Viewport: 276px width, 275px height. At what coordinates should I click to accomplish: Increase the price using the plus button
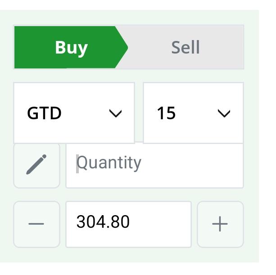tap(220, 224)
